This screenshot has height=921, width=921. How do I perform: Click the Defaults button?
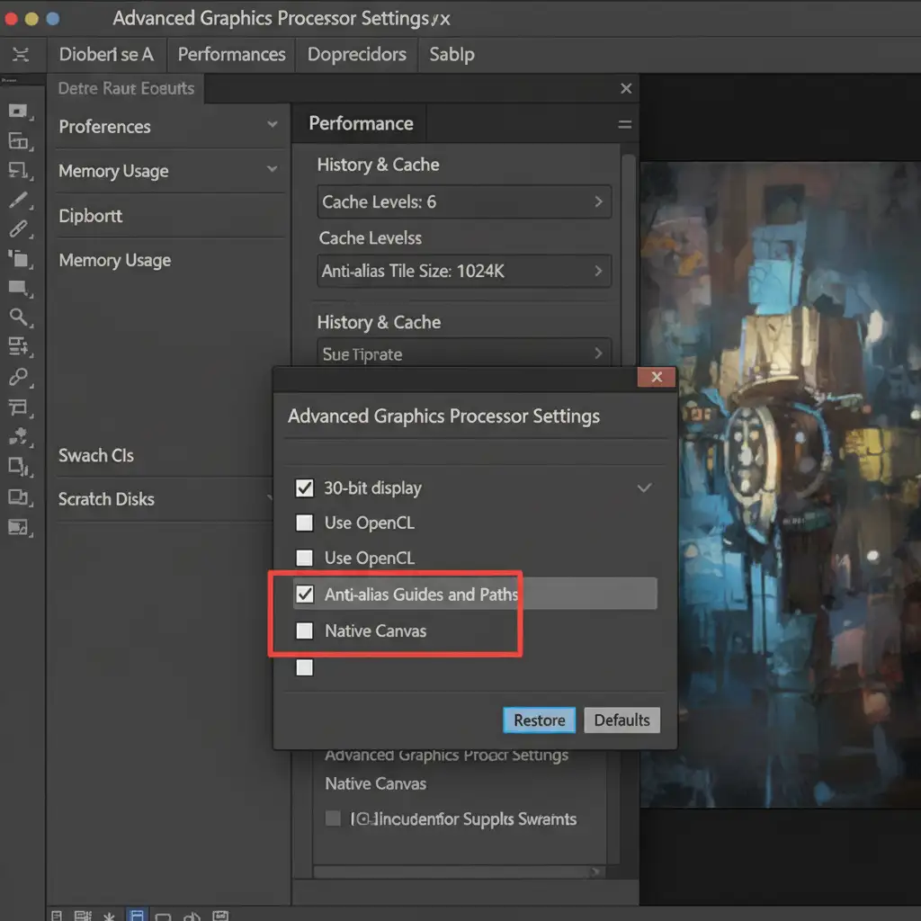tap(621, 720)
